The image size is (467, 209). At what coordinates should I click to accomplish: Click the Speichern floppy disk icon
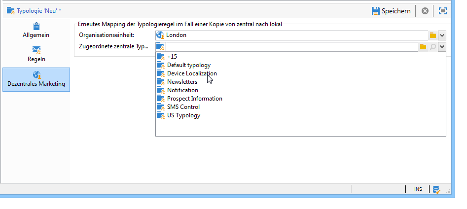click(x=376, y=11)
